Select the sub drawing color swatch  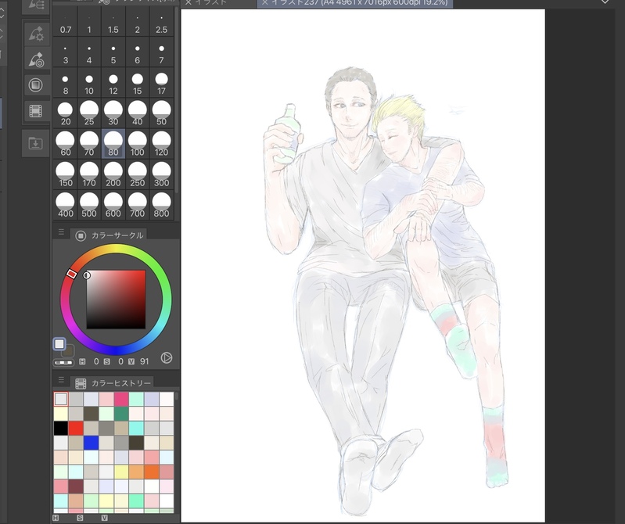(x=69, y=351)
